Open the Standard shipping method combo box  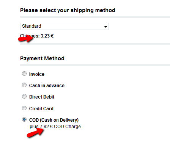click(x=65, y=26)
